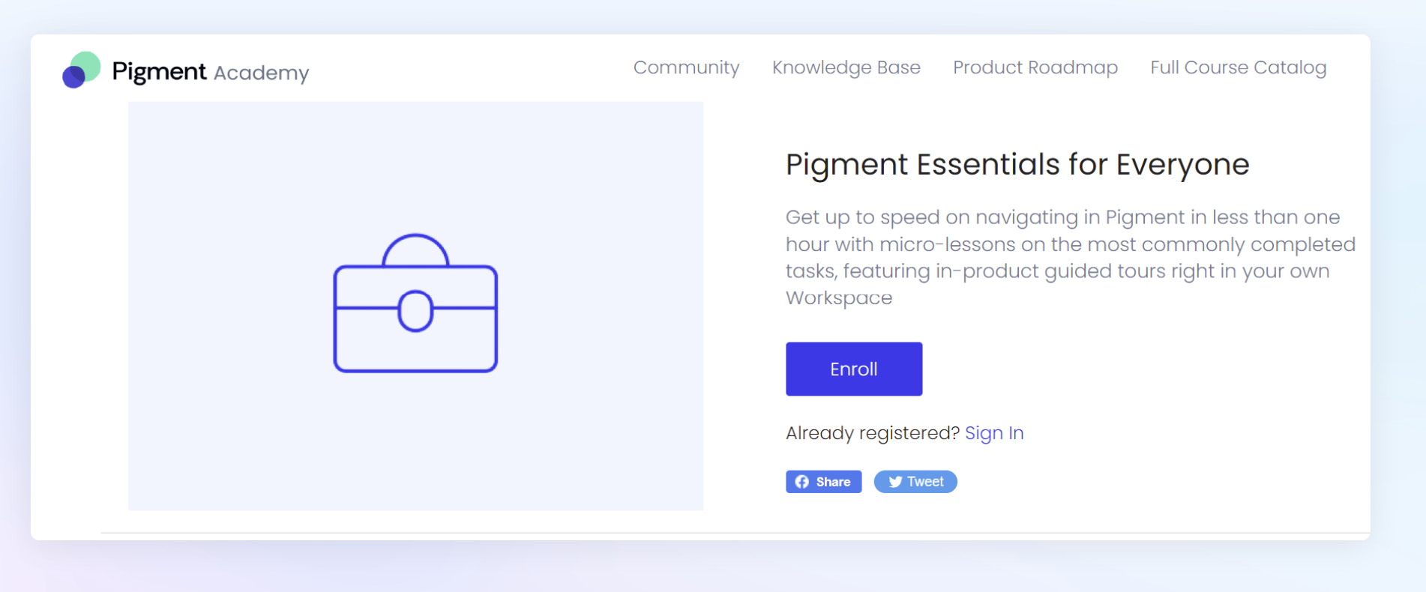Click the Pigment Academy logo icon
Viewport: 1426px width, 592px height.
[81, 70]
